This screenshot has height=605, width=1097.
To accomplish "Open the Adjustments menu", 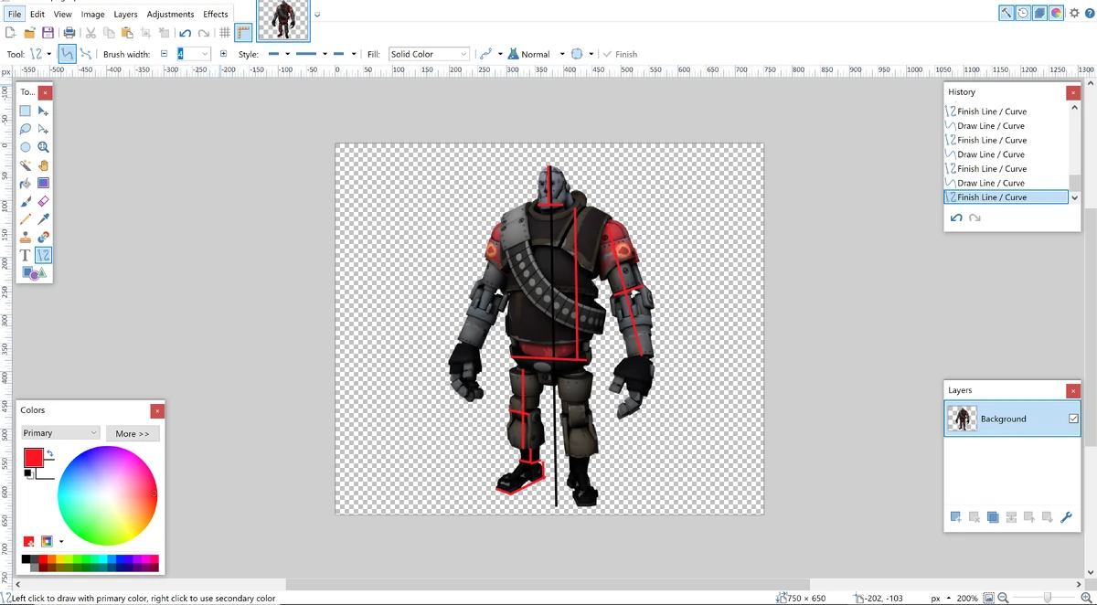I will (x=170, y=14).
